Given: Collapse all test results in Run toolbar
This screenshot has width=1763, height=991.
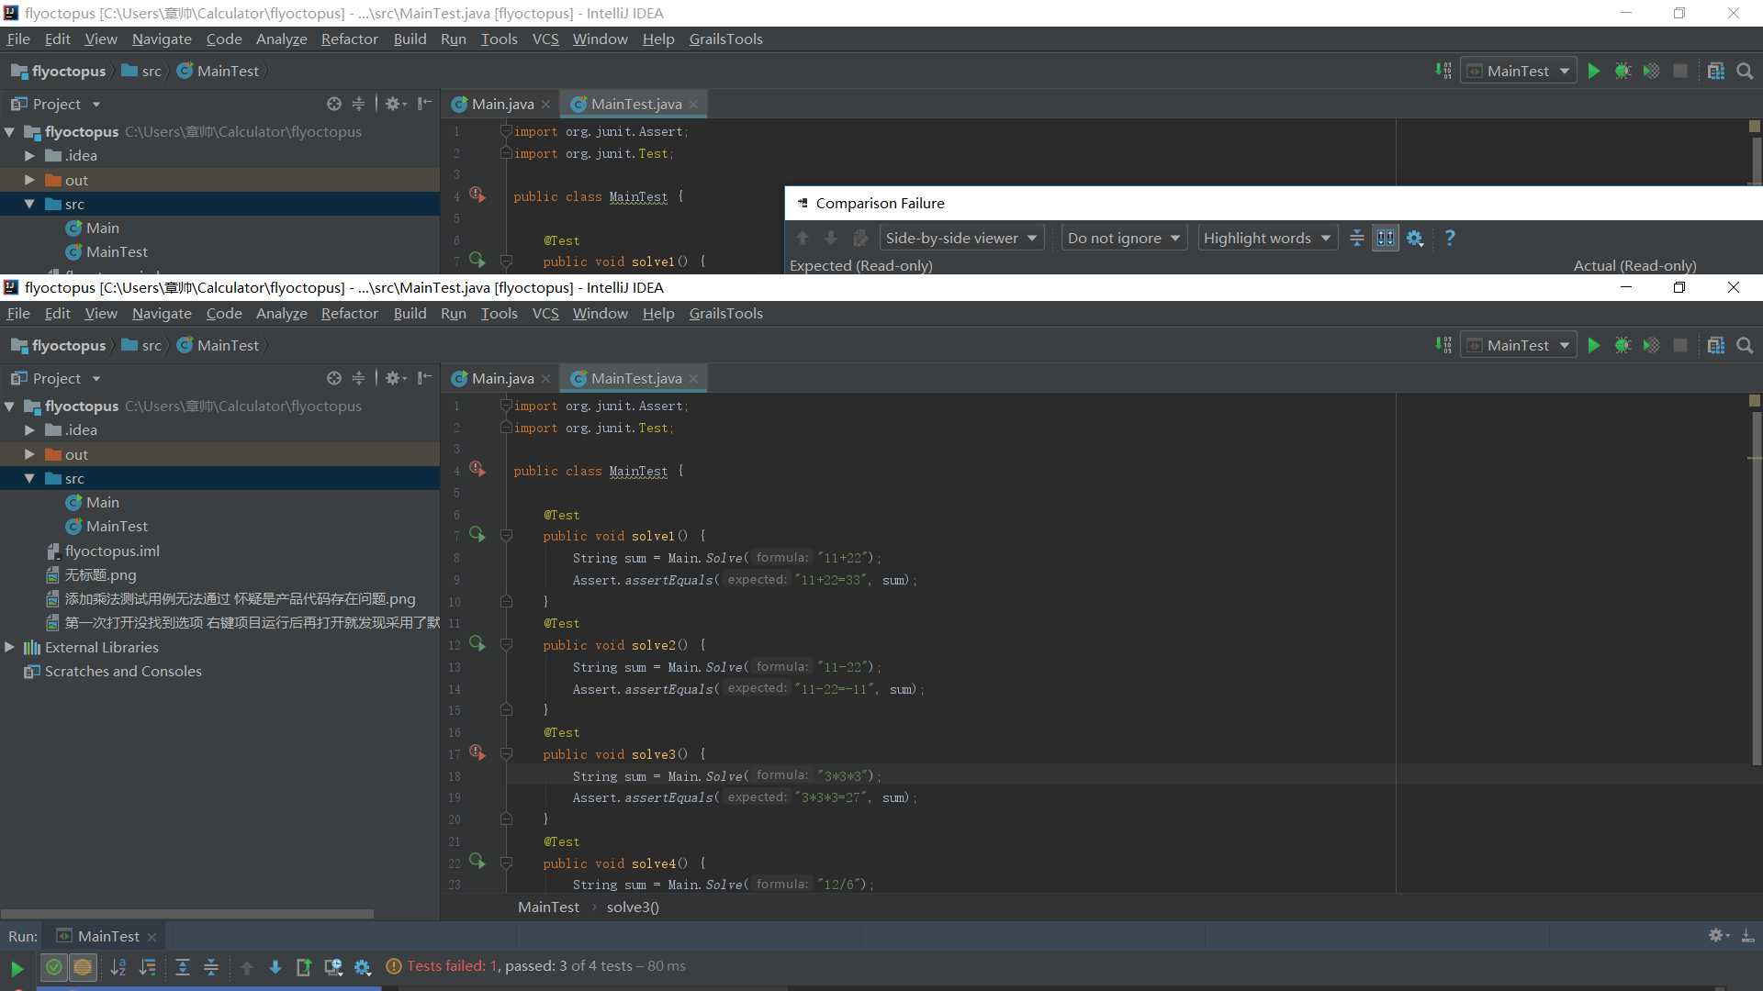Looking at the screenshot, I should (x=211, y=967).
